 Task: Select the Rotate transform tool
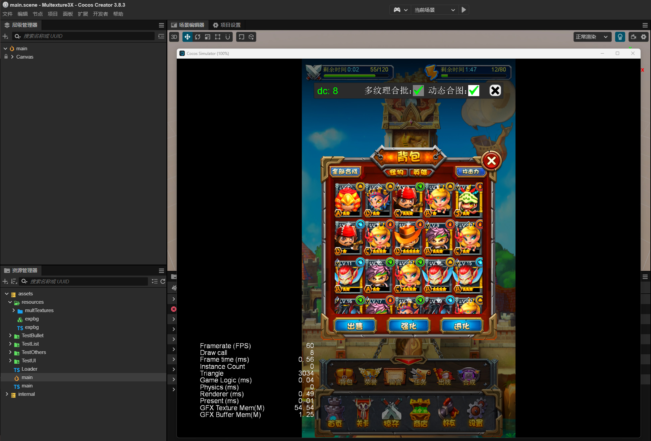pyautogui.click(x=198, y=37)
